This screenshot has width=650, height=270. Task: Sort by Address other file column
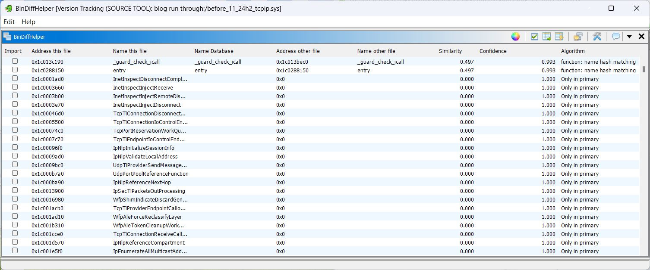tap(298, 51)
